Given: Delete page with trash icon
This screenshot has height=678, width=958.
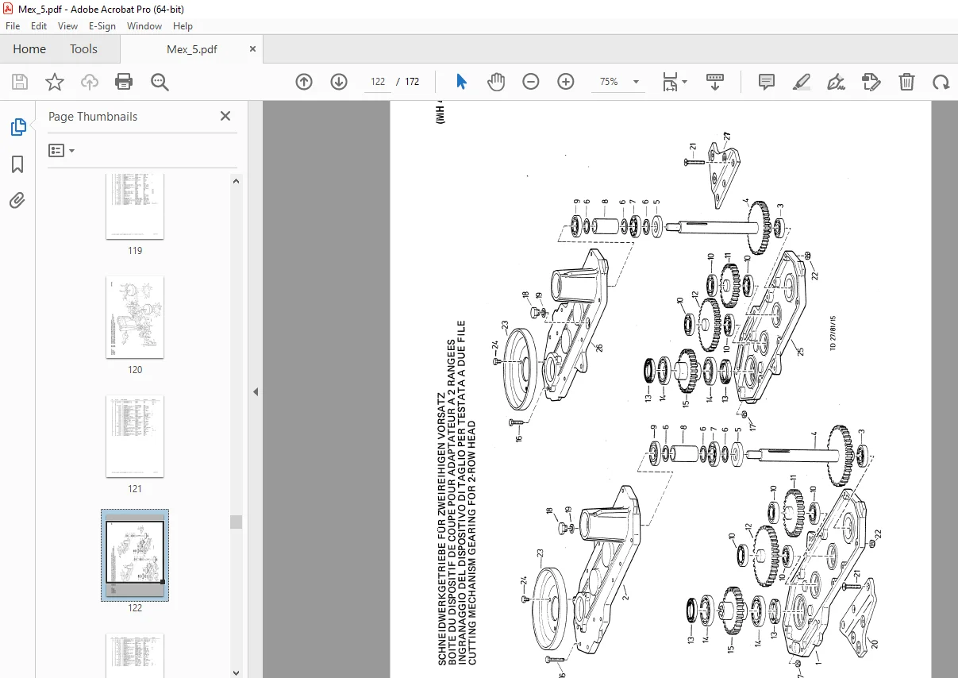Looking at the screenshot, I should tap(906, 82).
